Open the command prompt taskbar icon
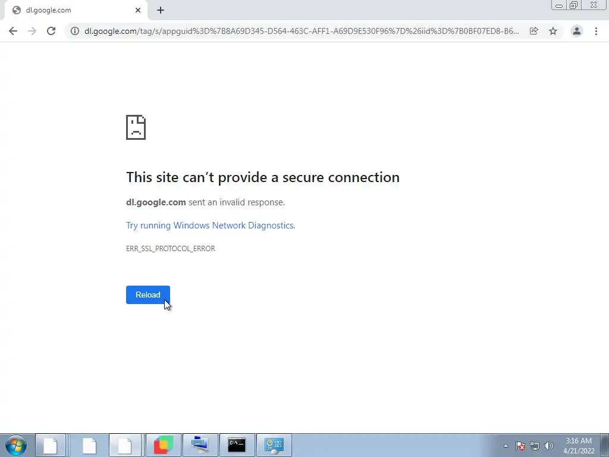This screenshot has height=457, width=609. [x=237, y=445]
